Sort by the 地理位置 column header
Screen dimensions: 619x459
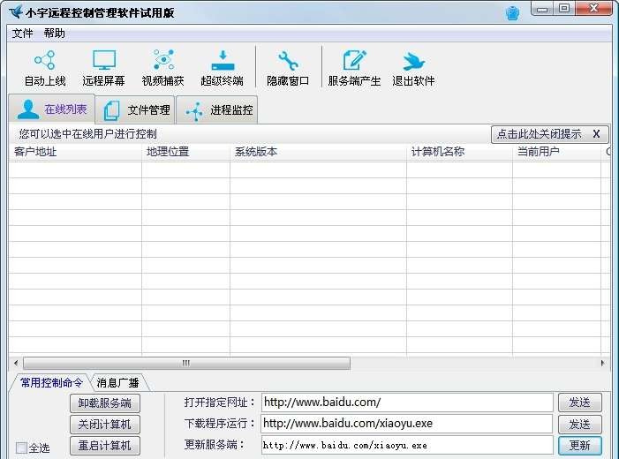tap(185, 152)
